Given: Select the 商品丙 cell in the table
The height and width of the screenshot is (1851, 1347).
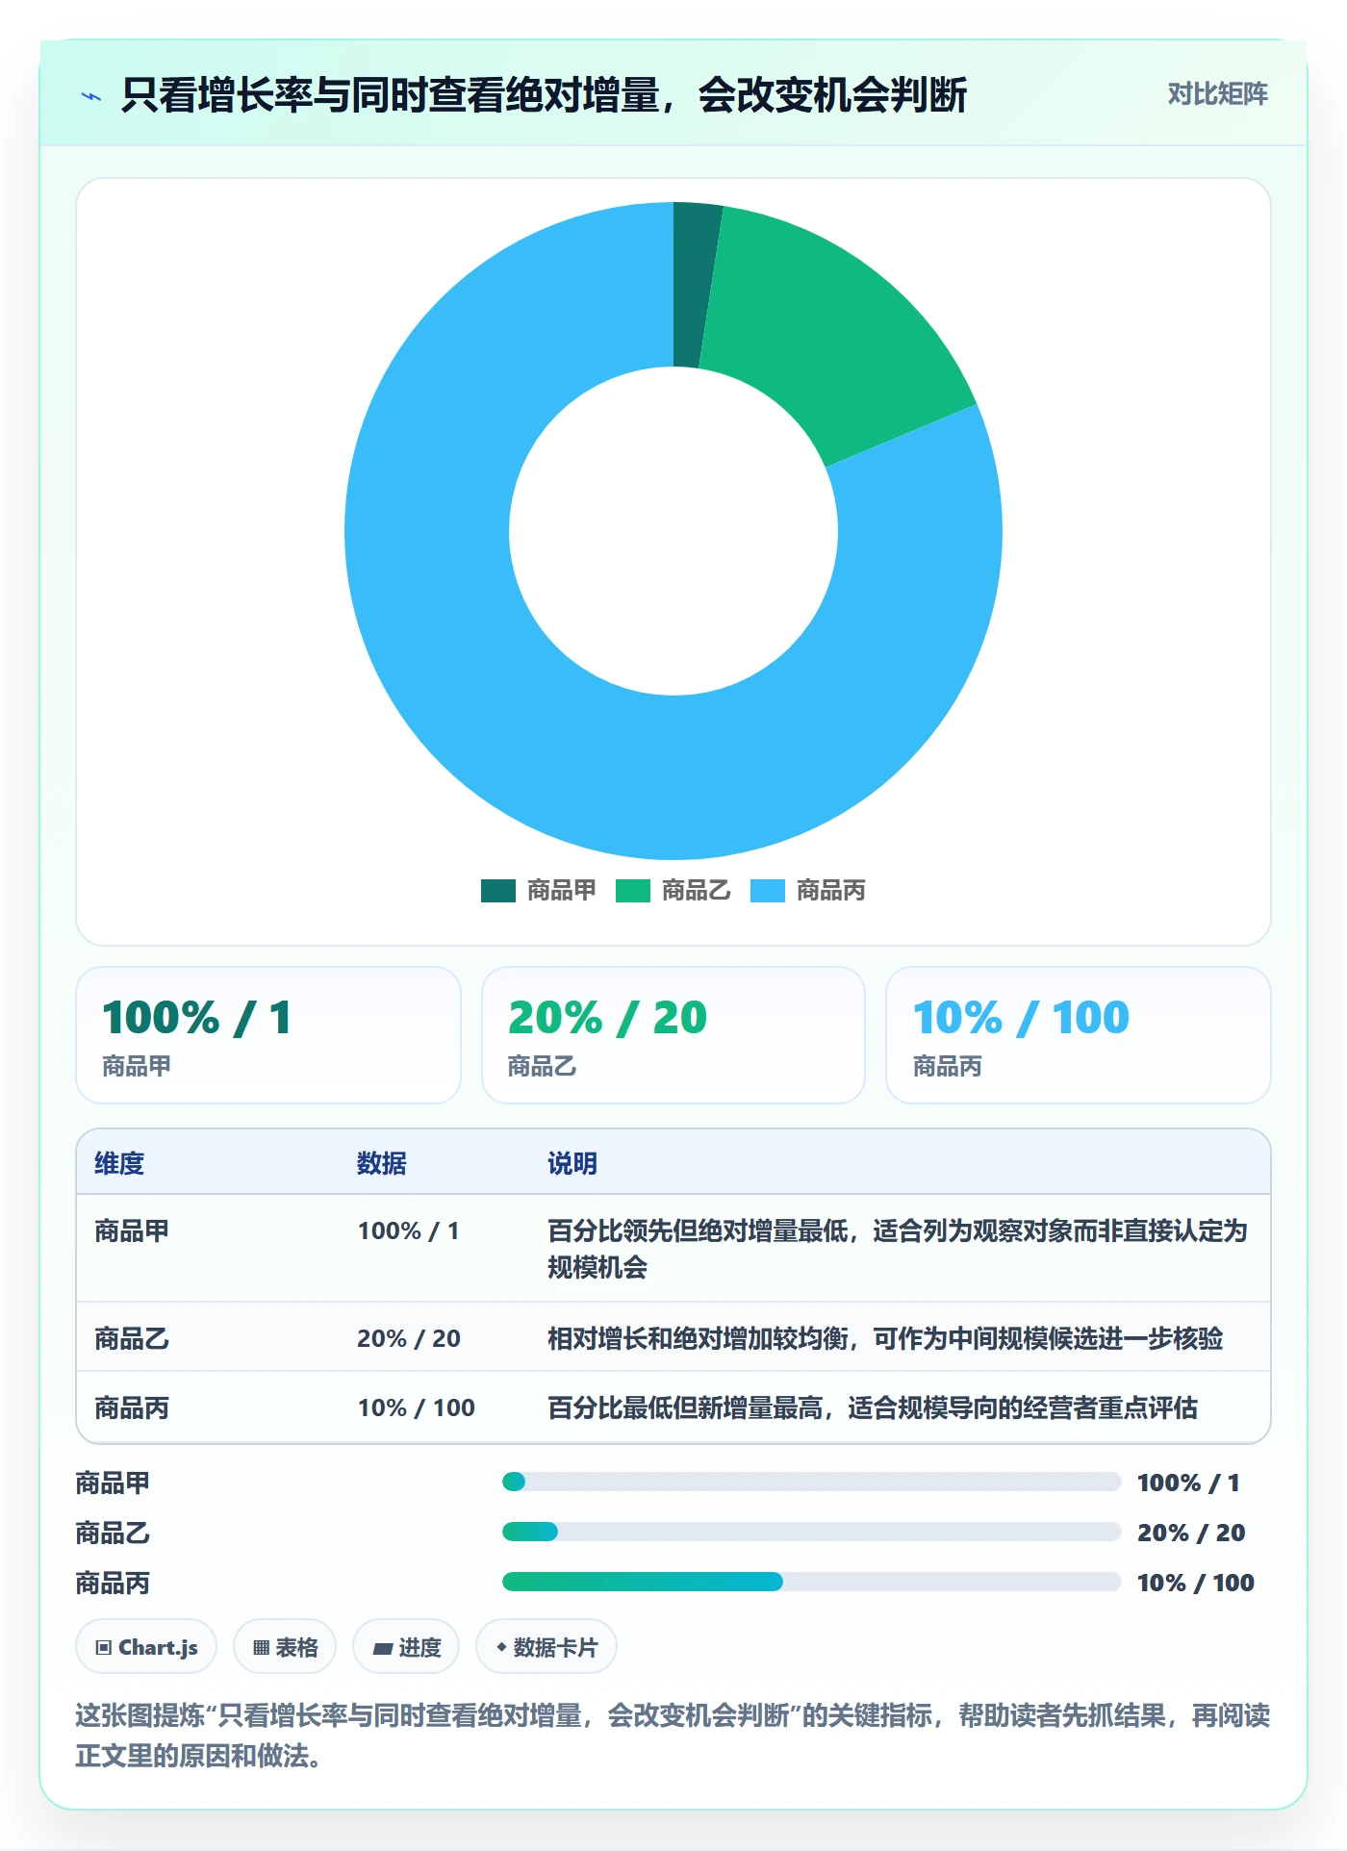Looking at the screenshot, I should pos(132,1408).
